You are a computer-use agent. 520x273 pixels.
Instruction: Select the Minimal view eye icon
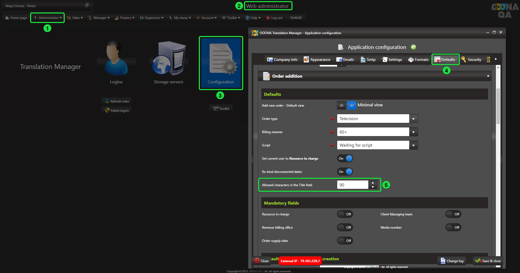click(x=352, y=105)
